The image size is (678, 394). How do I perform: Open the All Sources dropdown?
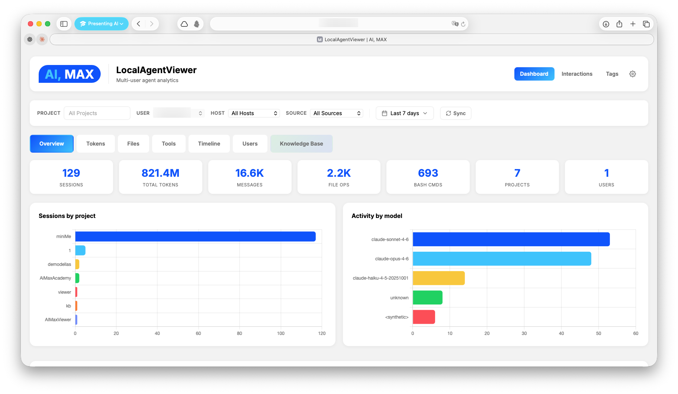coord(336,113)
